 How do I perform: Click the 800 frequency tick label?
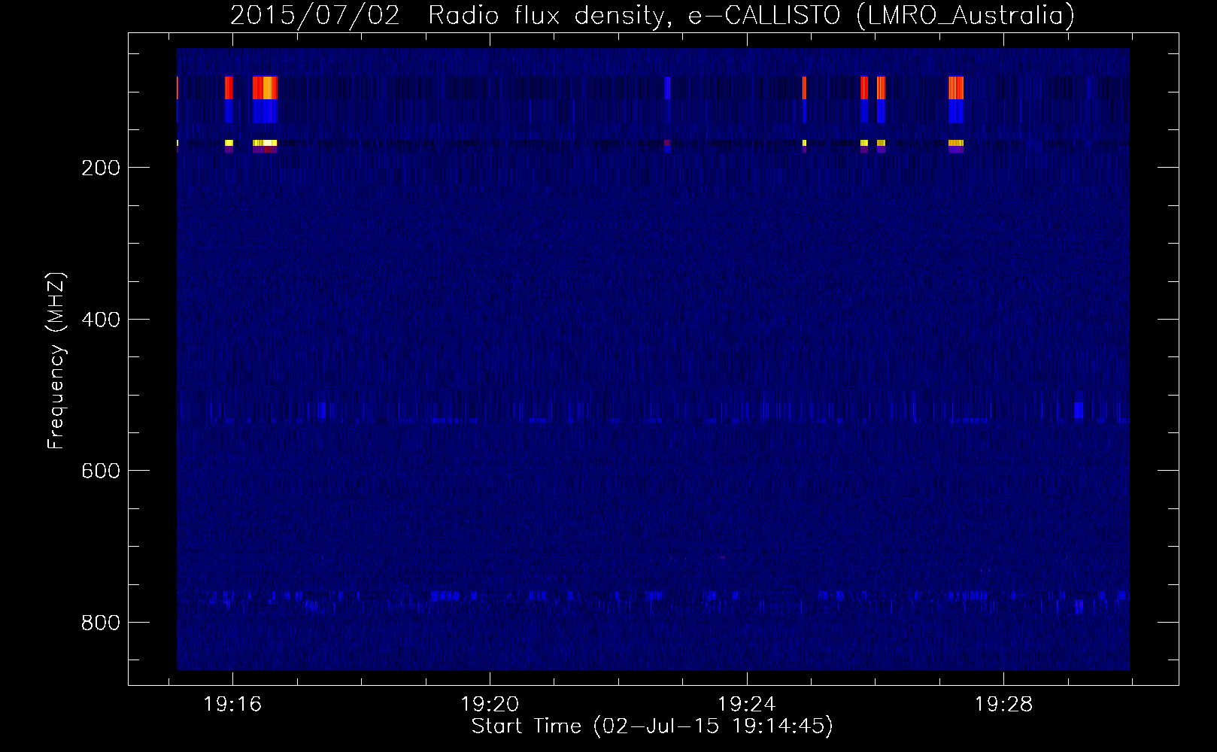coord(101,623)
